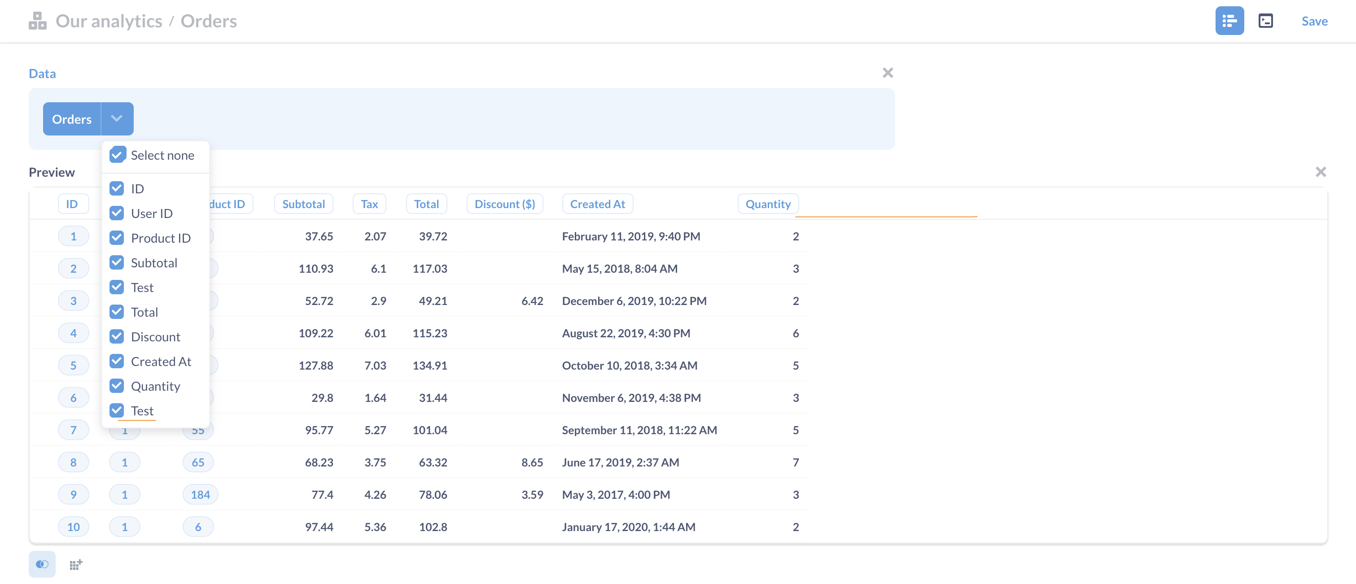Close the Data section
Image resolution: width=1356 pixels, height=584 pixels.
coord(888,73)
